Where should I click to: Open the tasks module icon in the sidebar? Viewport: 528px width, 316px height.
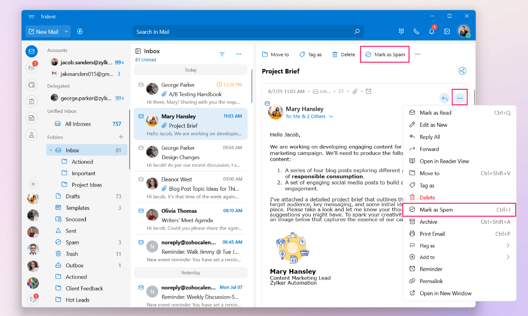[31, 101]
